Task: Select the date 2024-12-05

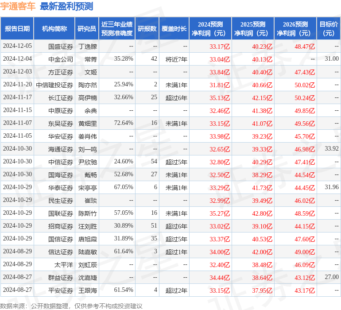Action: (x=17, y=46)
